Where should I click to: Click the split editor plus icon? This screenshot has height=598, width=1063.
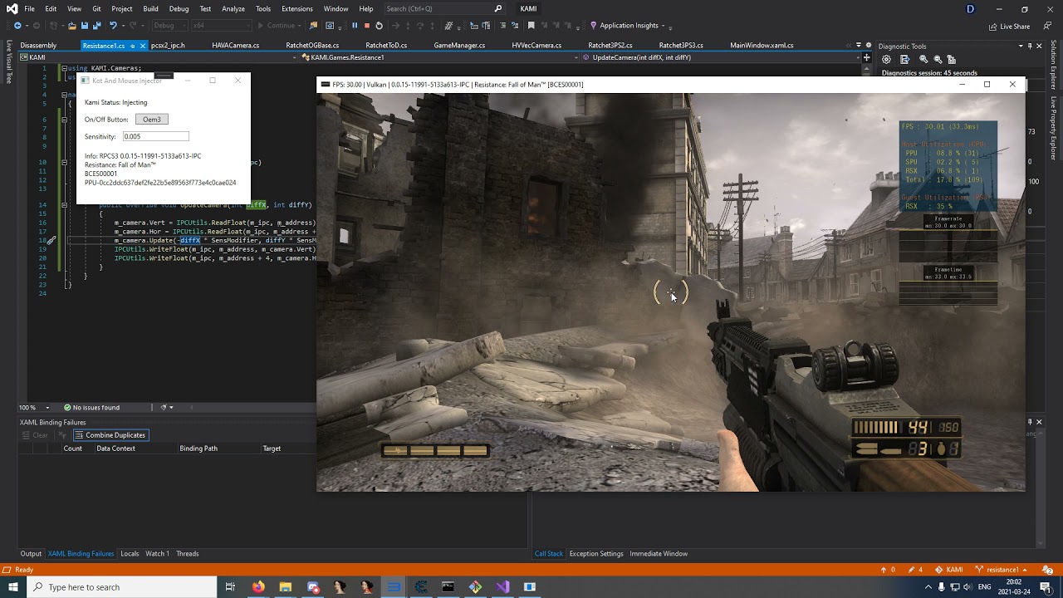(866, 57)
